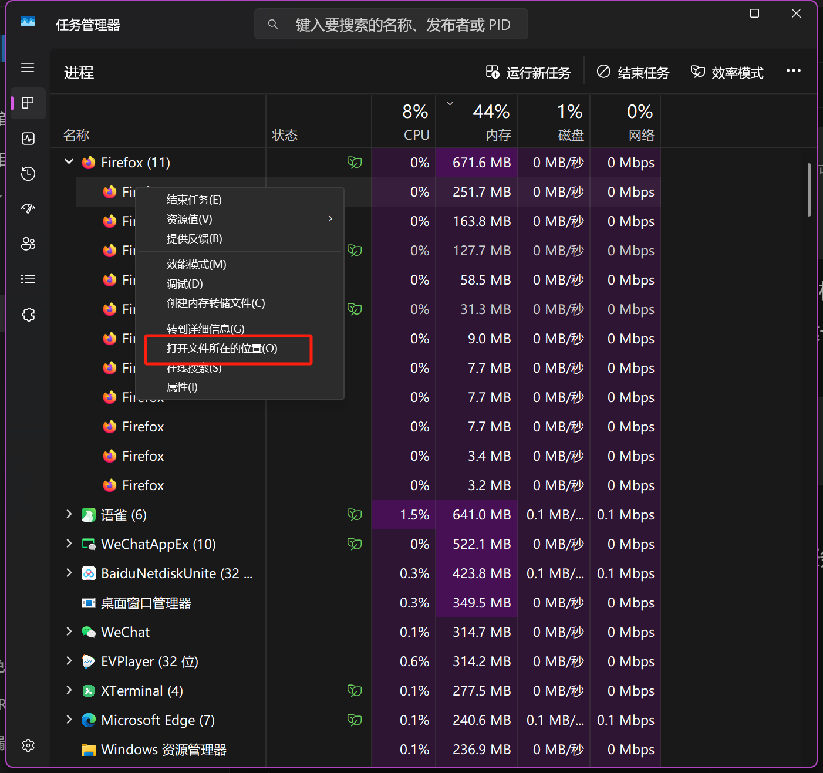Click the 桌面窗口管理器 icon
This screenshot has width=823, height=773.
click(89, 603)
